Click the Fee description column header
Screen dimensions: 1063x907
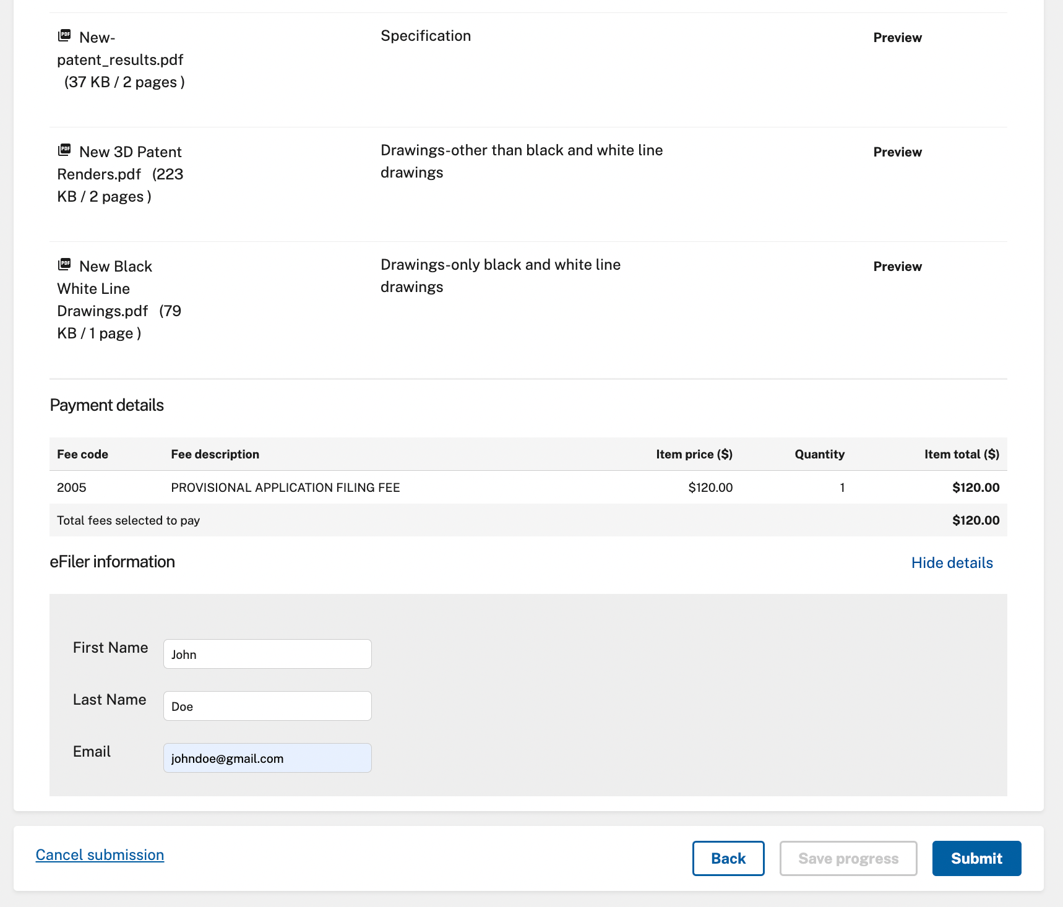pyautogui.click(x=215, y=454)
